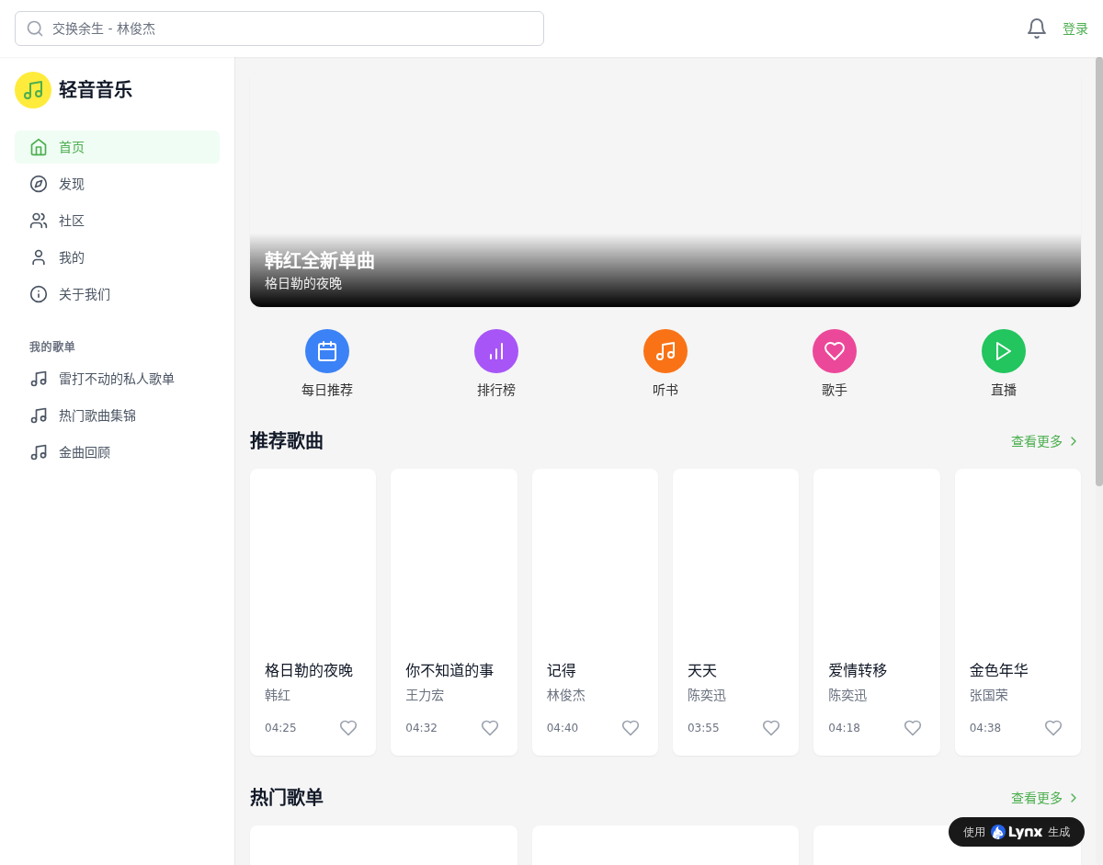Open 每日推荐 daily recommendations icon

coord(327,351)
